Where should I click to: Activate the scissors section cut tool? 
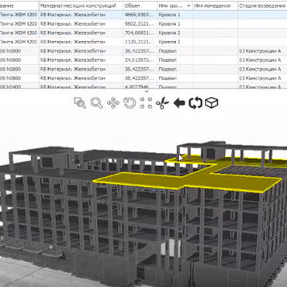coord(162,103)
